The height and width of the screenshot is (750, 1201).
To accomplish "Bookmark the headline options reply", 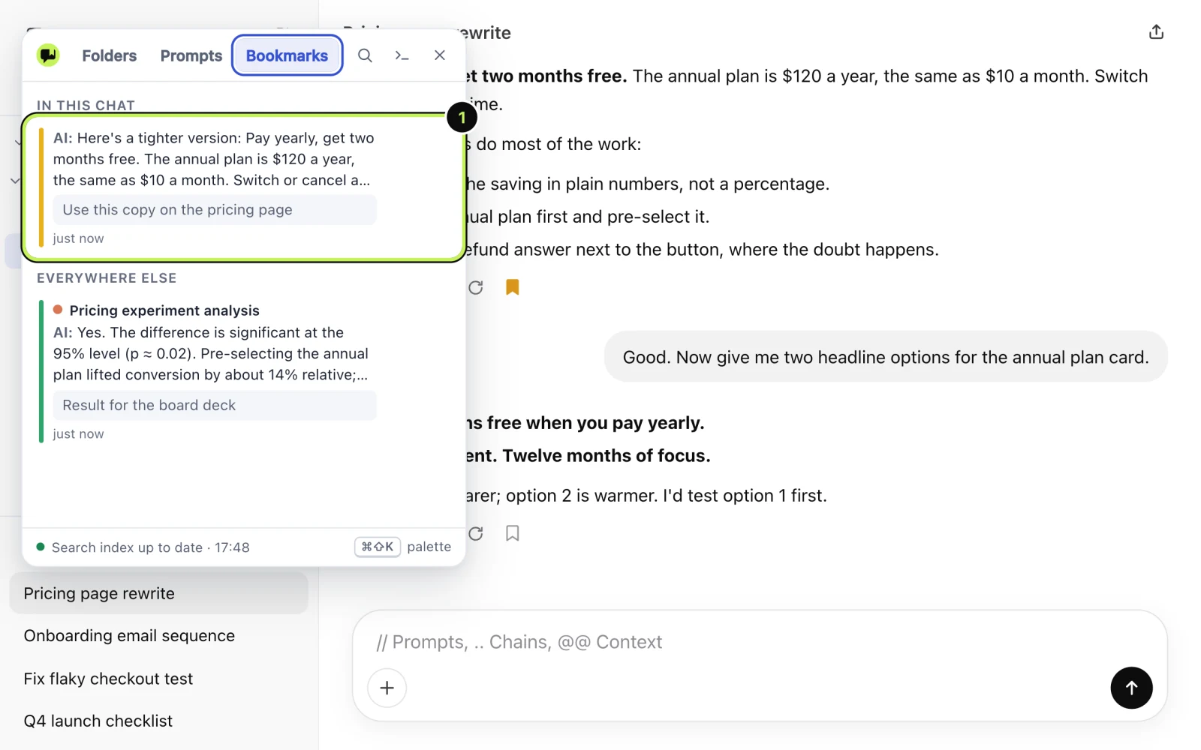I will tap(513, 533).
